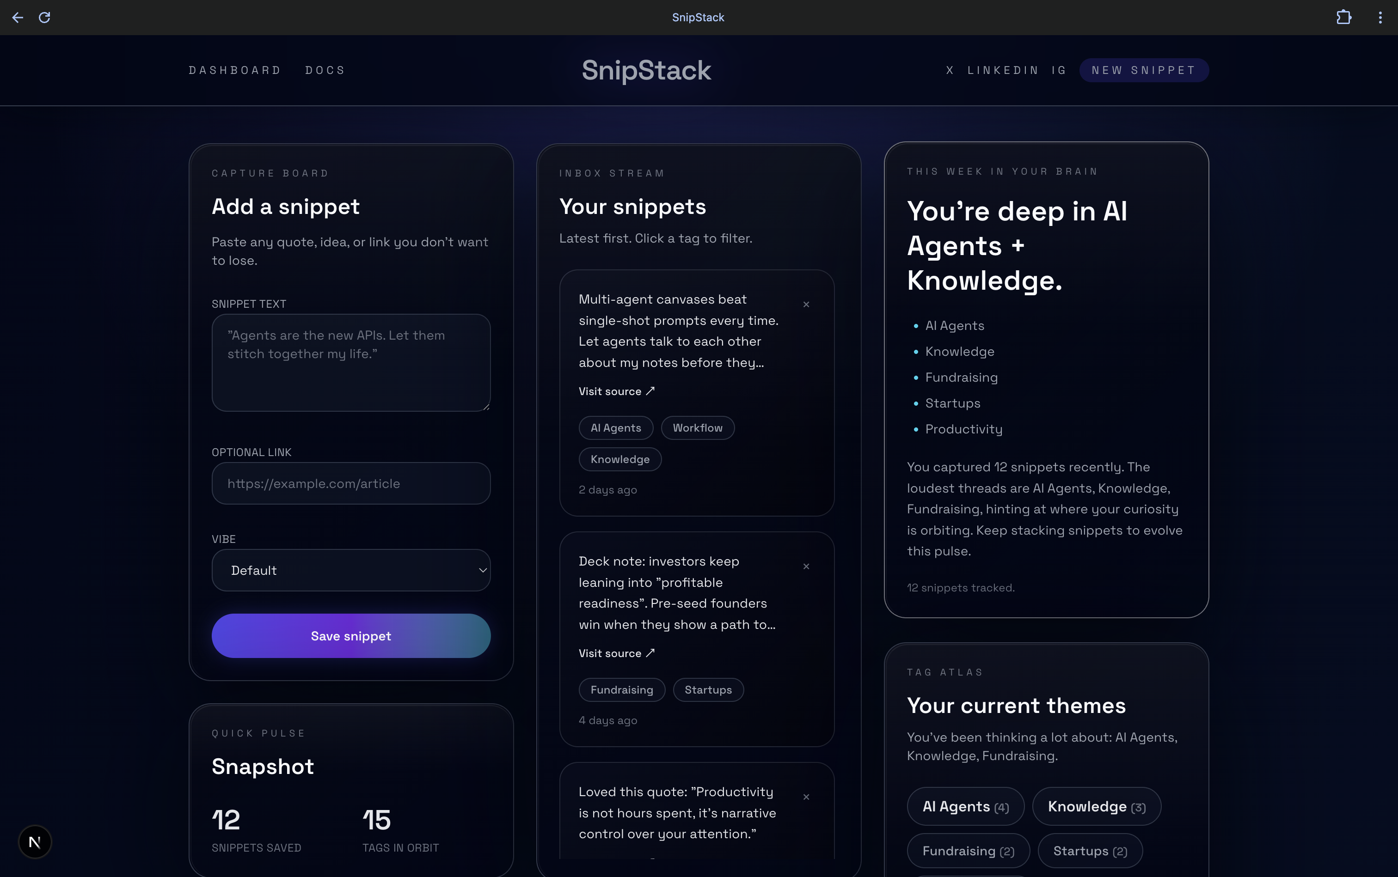The height and width of the screenshot is (877, 1398).
Task: Open the LinkedIn link in the header
Action: (1003, 70)
